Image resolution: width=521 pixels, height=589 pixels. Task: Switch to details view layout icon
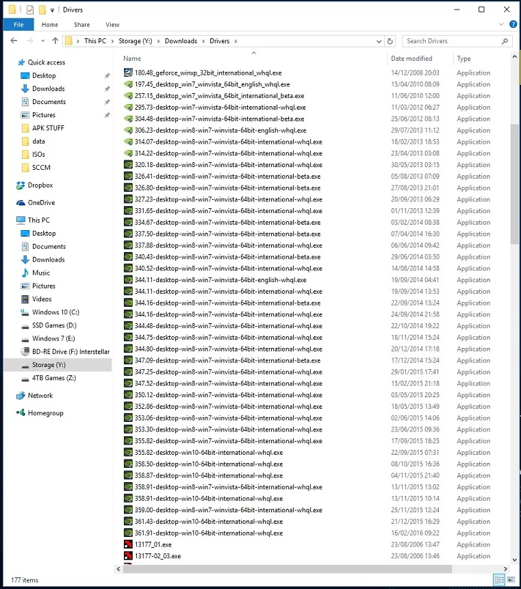click(499, 579)
